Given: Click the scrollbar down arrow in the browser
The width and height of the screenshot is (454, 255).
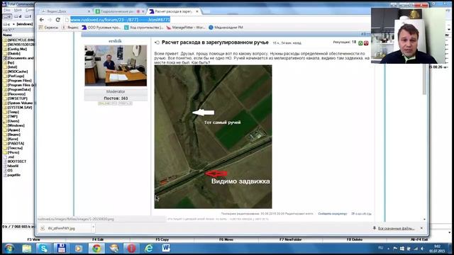Looking at the screenshot, I should coord(424,220).
